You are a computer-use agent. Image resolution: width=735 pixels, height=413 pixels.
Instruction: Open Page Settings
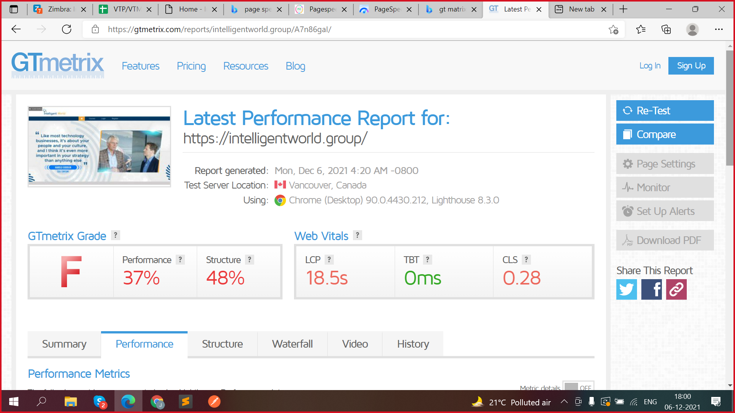pos(665,164)
